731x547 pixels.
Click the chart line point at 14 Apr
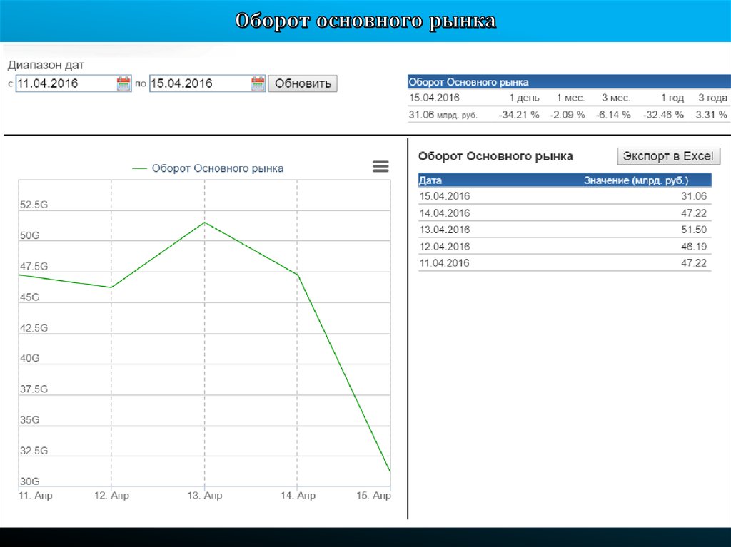click(298, 275)
